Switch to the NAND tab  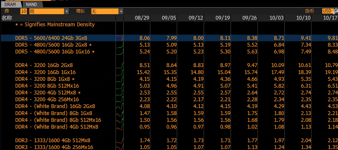[31, 4]
